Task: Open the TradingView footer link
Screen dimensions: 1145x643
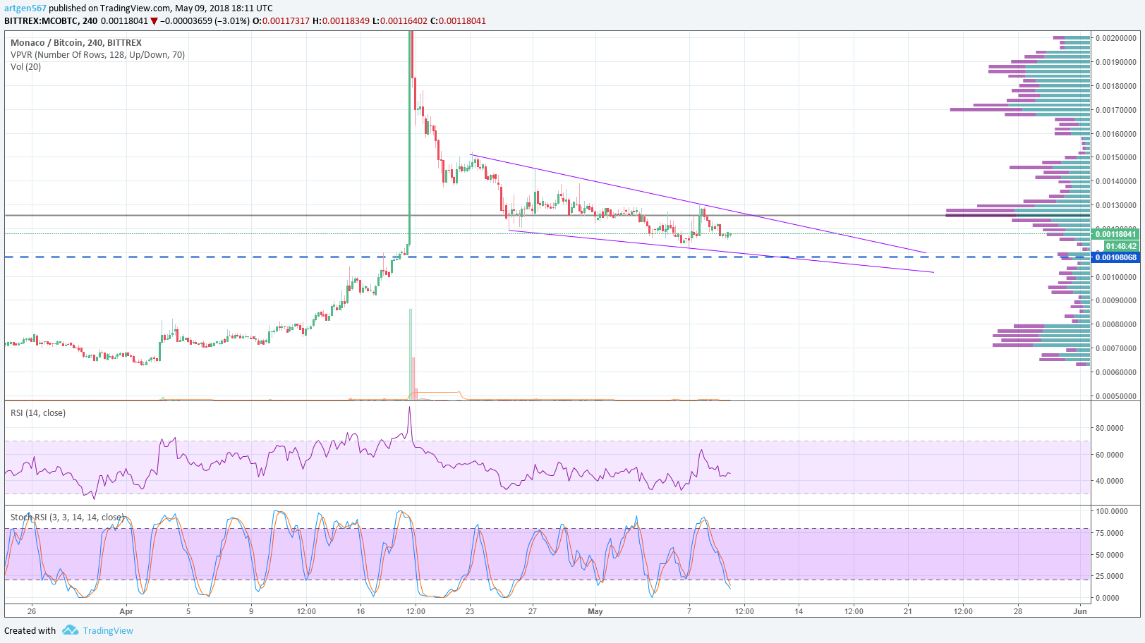Action: pyautogui.click(x=108, y=631)
